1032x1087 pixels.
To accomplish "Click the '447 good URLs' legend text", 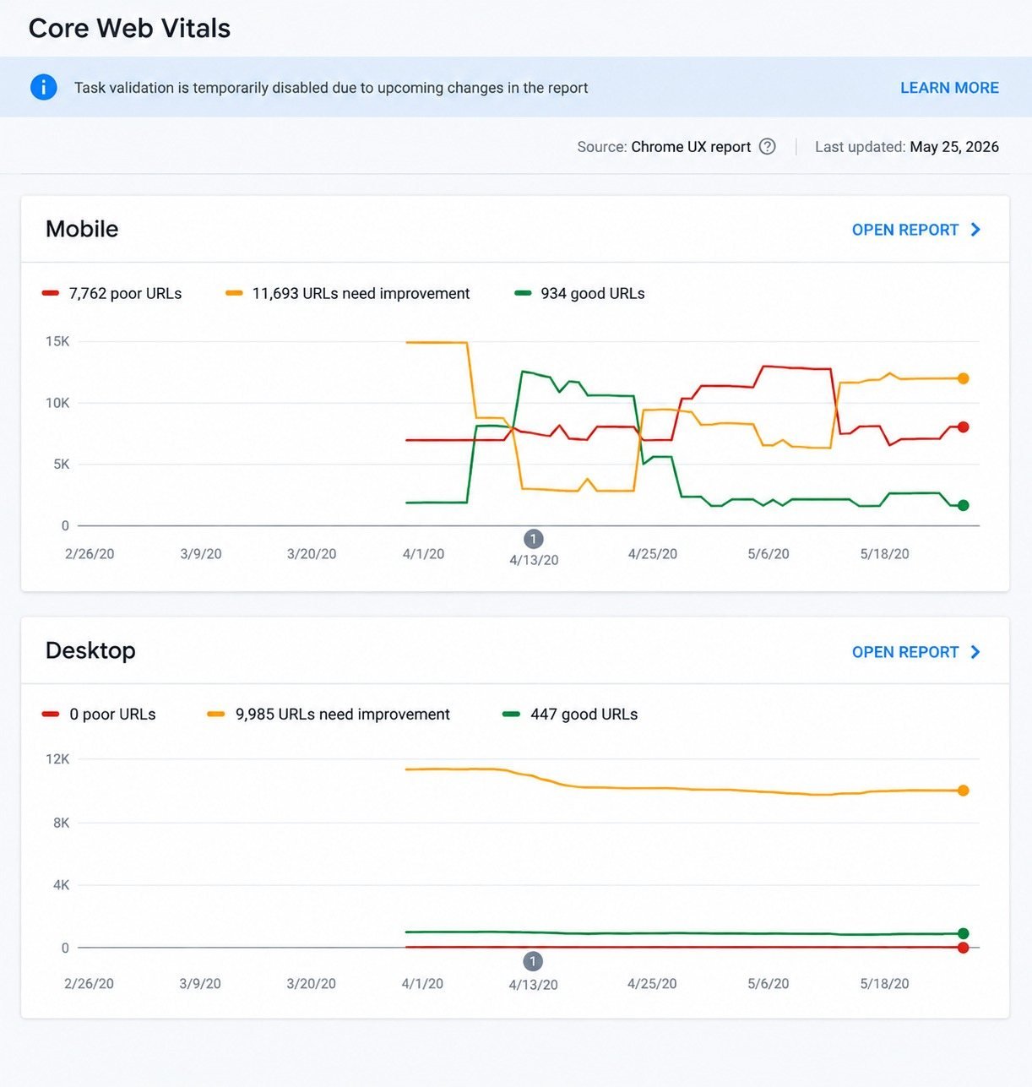I will click(x=584, y=714).
